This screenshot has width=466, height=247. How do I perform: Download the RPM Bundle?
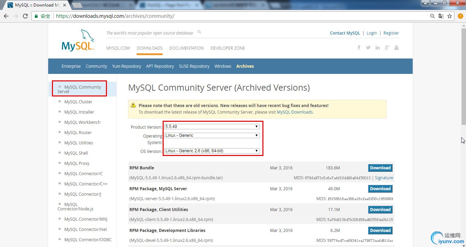pos(380,168)
